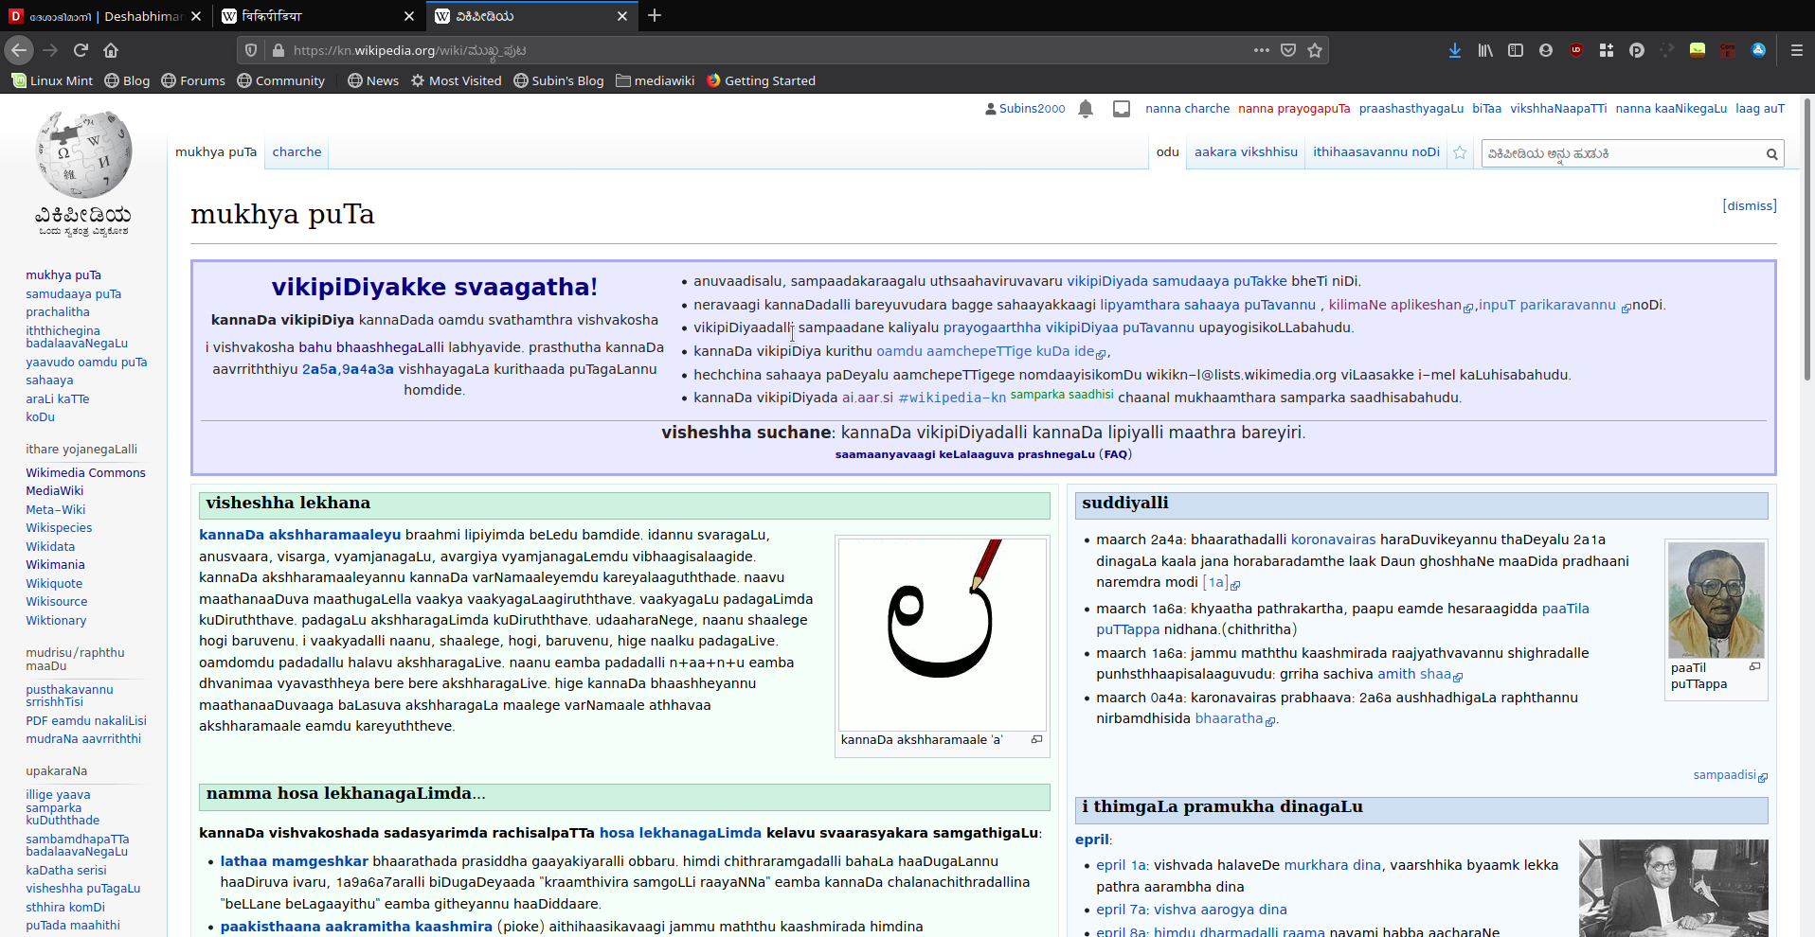Open the mediawiki bookmarks folder
This screenshot has width=1815, height=937.
coord(656,80)
